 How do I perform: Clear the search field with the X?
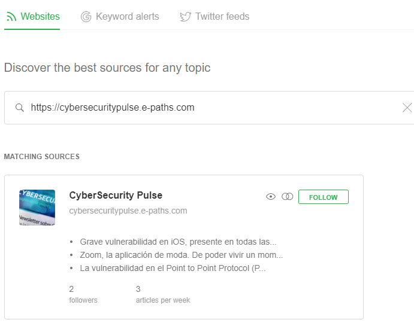click(407, 108)
